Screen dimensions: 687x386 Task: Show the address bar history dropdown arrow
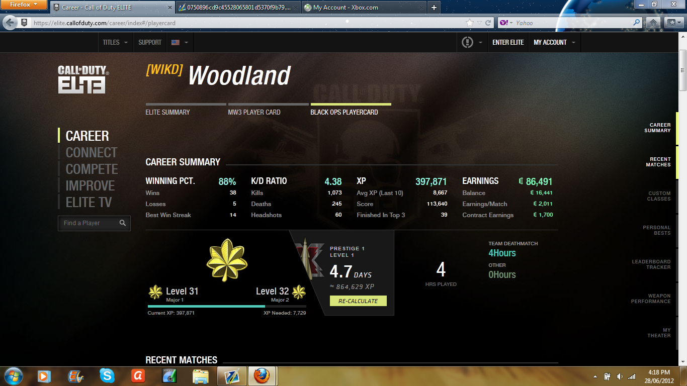click(479, 23)
